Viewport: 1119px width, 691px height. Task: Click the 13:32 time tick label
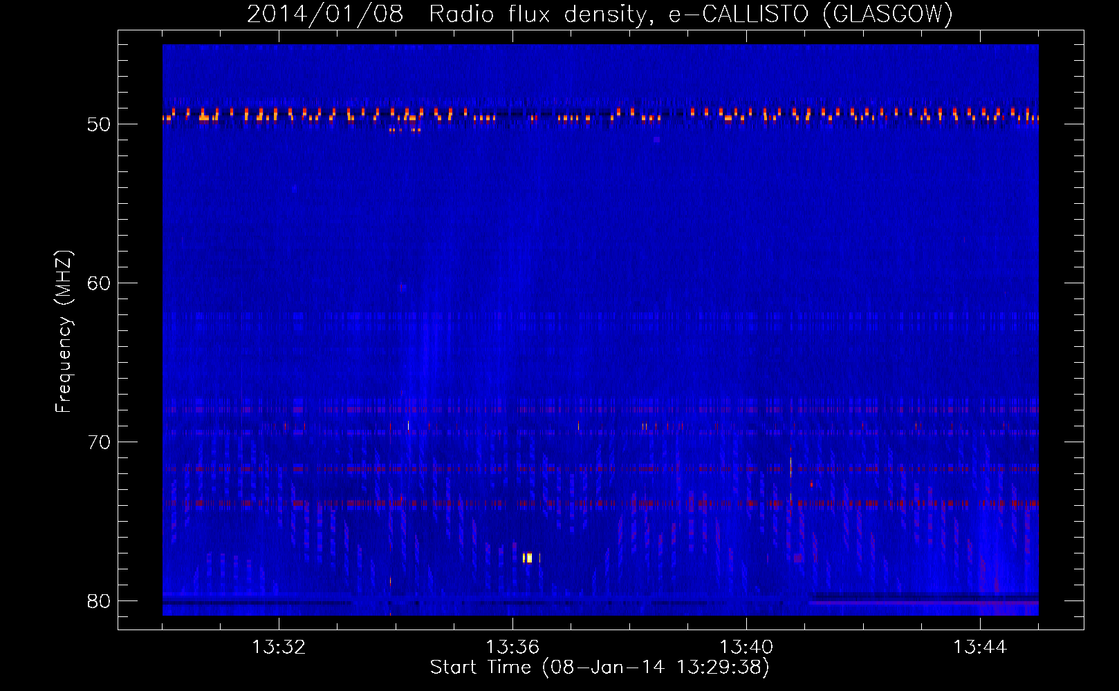[x=279, y=647]
